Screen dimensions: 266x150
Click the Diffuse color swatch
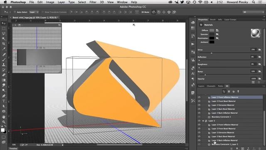tap(212, 30)
